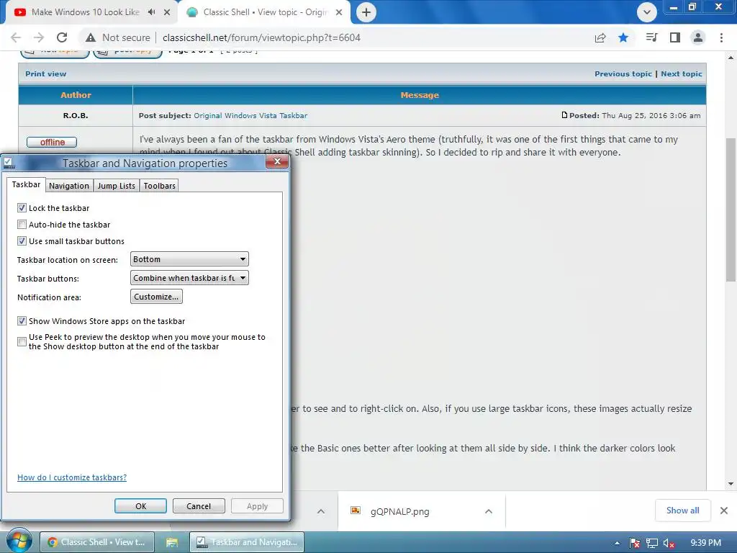Switch to the Jump Lists tab
The image size is (737, 553).
point(116,186)
